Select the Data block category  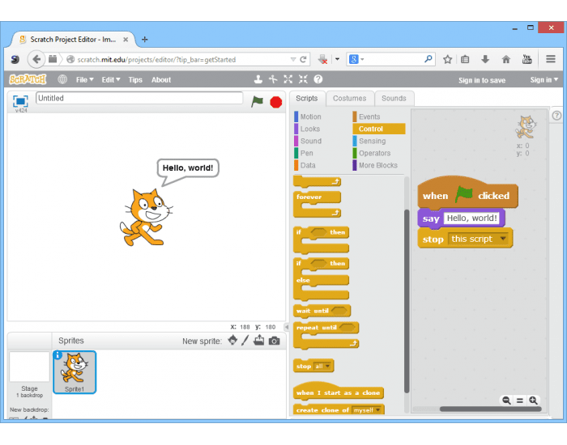click(x=308, y=165)
